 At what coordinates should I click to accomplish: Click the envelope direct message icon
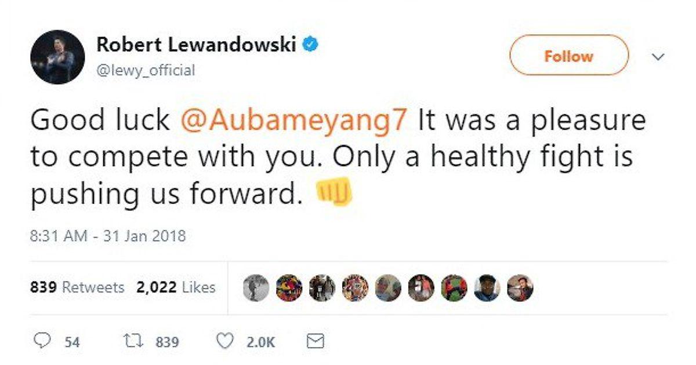pos(314,341)
